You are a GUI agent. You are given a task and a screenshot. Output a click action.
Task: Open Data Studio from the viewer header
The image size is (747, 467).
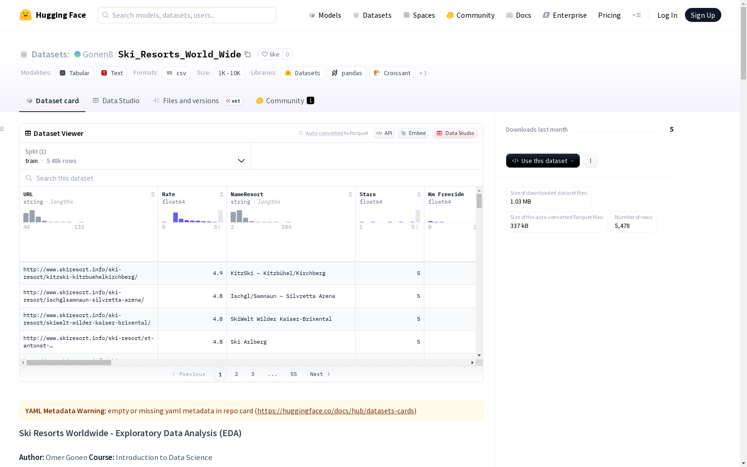455,133
